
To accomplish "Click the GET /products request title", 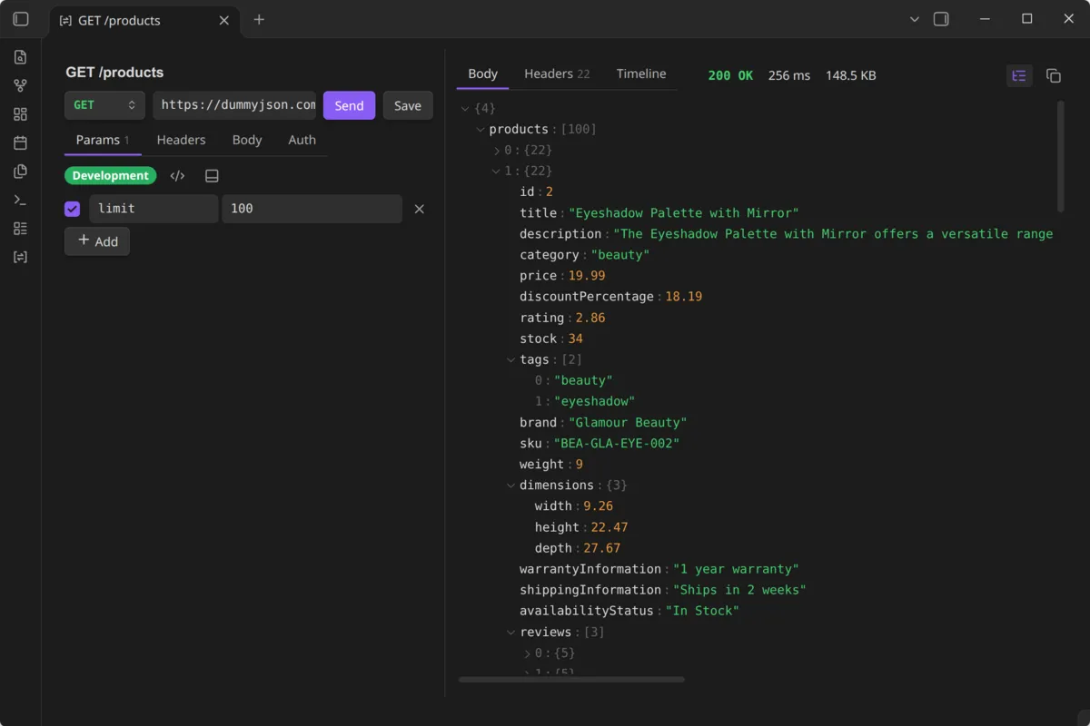I will tap(114, 73).
